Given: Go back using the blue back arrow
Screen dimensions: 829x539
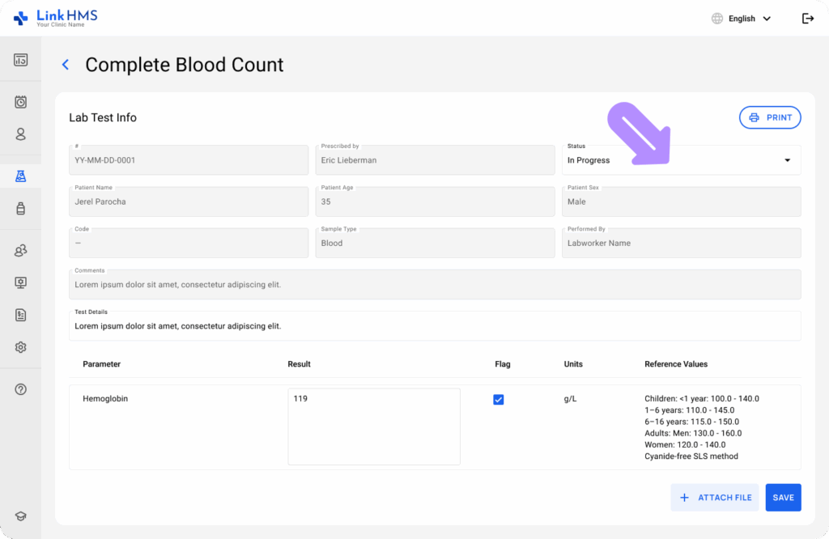Looking at the screenshot, I should pyautogui.click(x=66, y=65).
